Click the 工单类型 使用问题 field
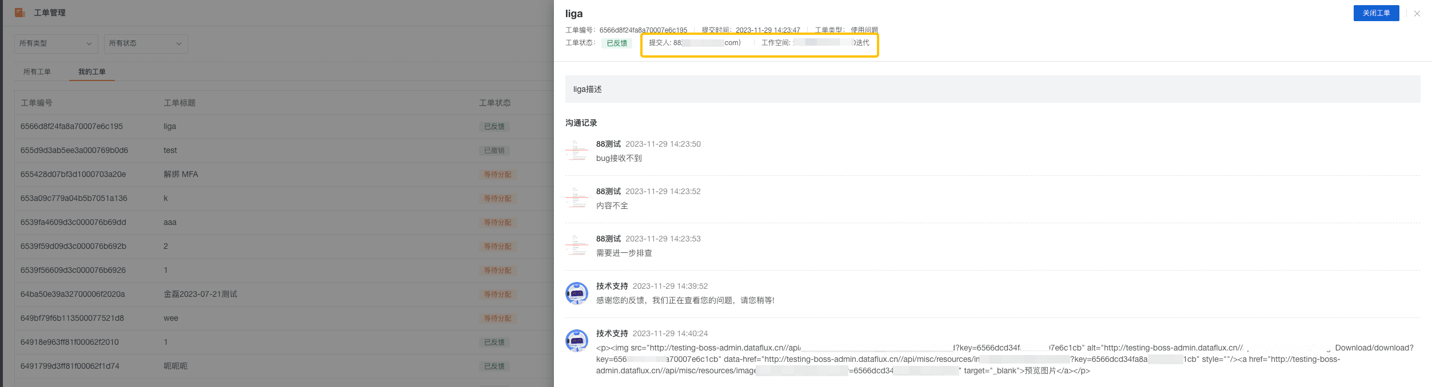This screenshot has width=1432, height=387. point(847,30)
